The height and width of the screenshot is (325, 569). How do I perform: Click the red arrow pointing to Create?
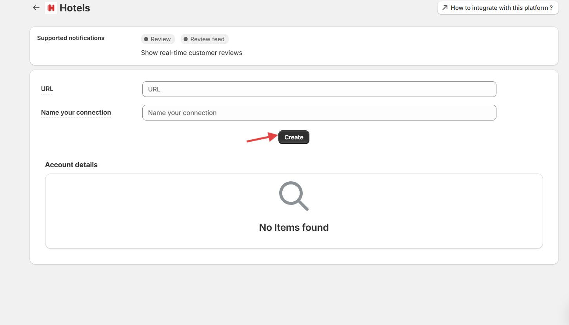[x=261, y=138]
